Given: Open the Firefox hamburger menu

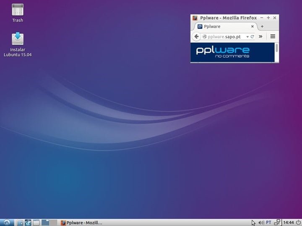Looking at the screenshot, I should click(273, 36).
